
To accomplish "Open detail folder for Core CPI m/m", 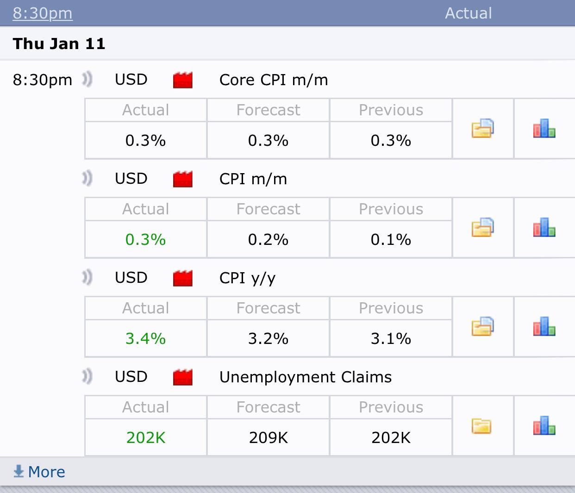I will 482,128.
